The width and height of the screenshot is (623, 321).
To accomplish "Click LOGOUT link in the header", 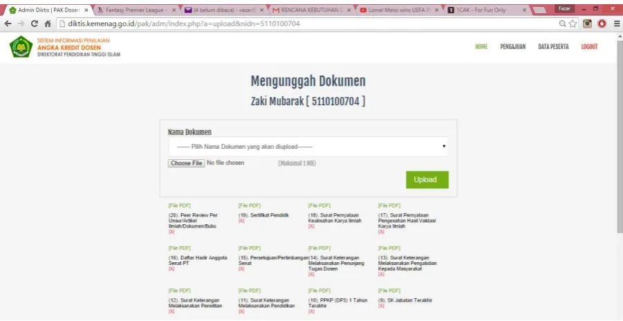I will coord(589,46).
